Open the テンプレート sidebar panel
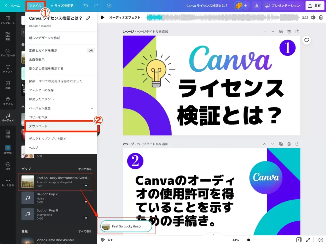The width and height of the screenshot is (326, 244). [8, 20]
